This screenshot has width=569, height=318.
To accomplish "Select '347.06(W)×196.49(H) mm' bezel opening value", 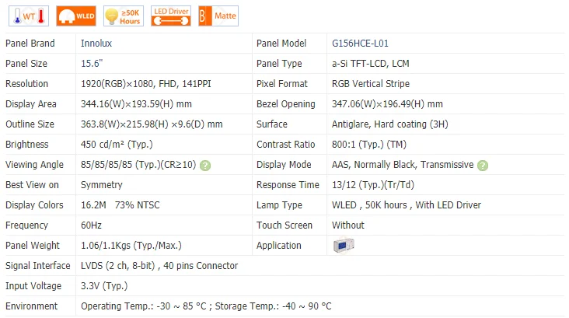I will pos(387,104).
